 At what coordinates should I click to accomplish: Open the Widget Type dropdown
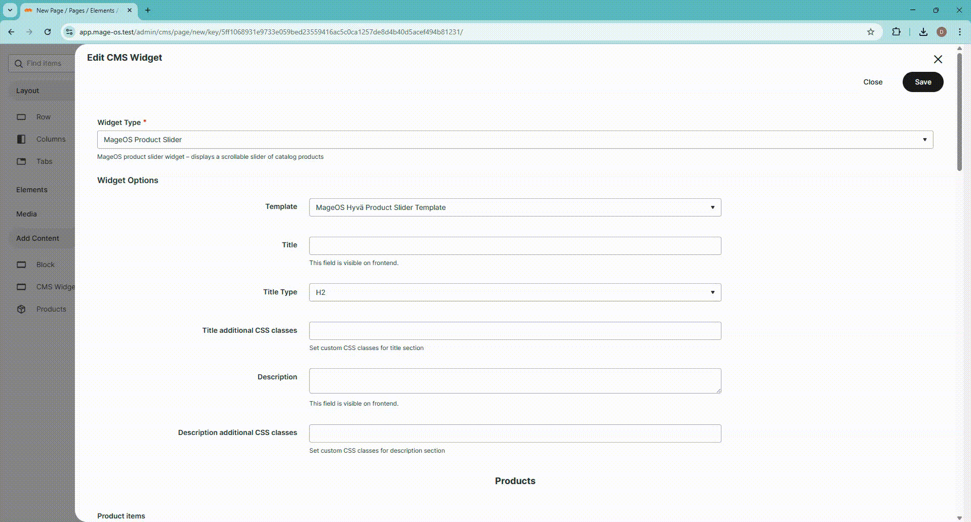point(514,139)
